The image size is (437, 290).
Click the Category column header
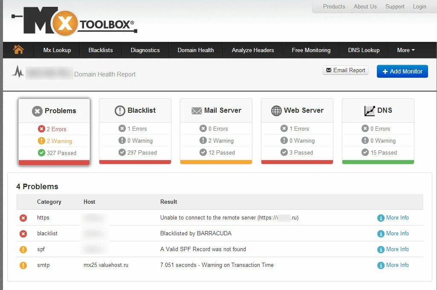click(x=49, y=202)
